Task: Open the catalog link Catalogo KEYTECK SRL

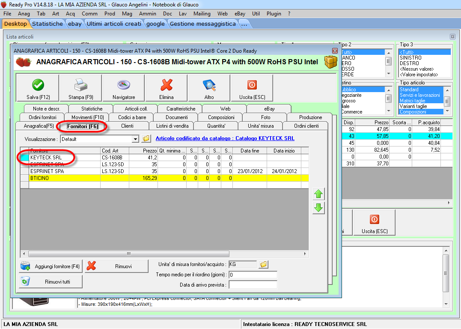Action: [x=225, y=138]
